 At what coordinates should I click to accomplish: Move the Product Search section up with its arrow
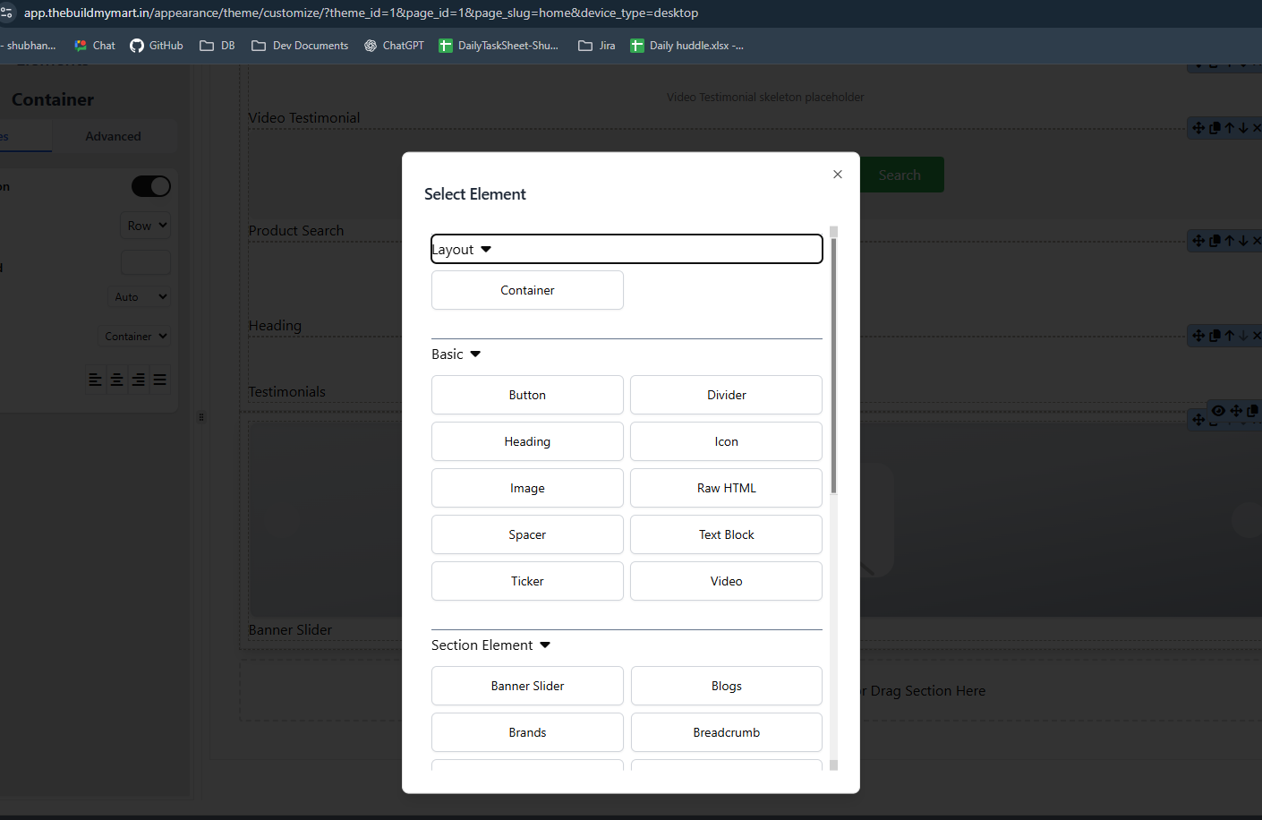tap(1230, 241)
